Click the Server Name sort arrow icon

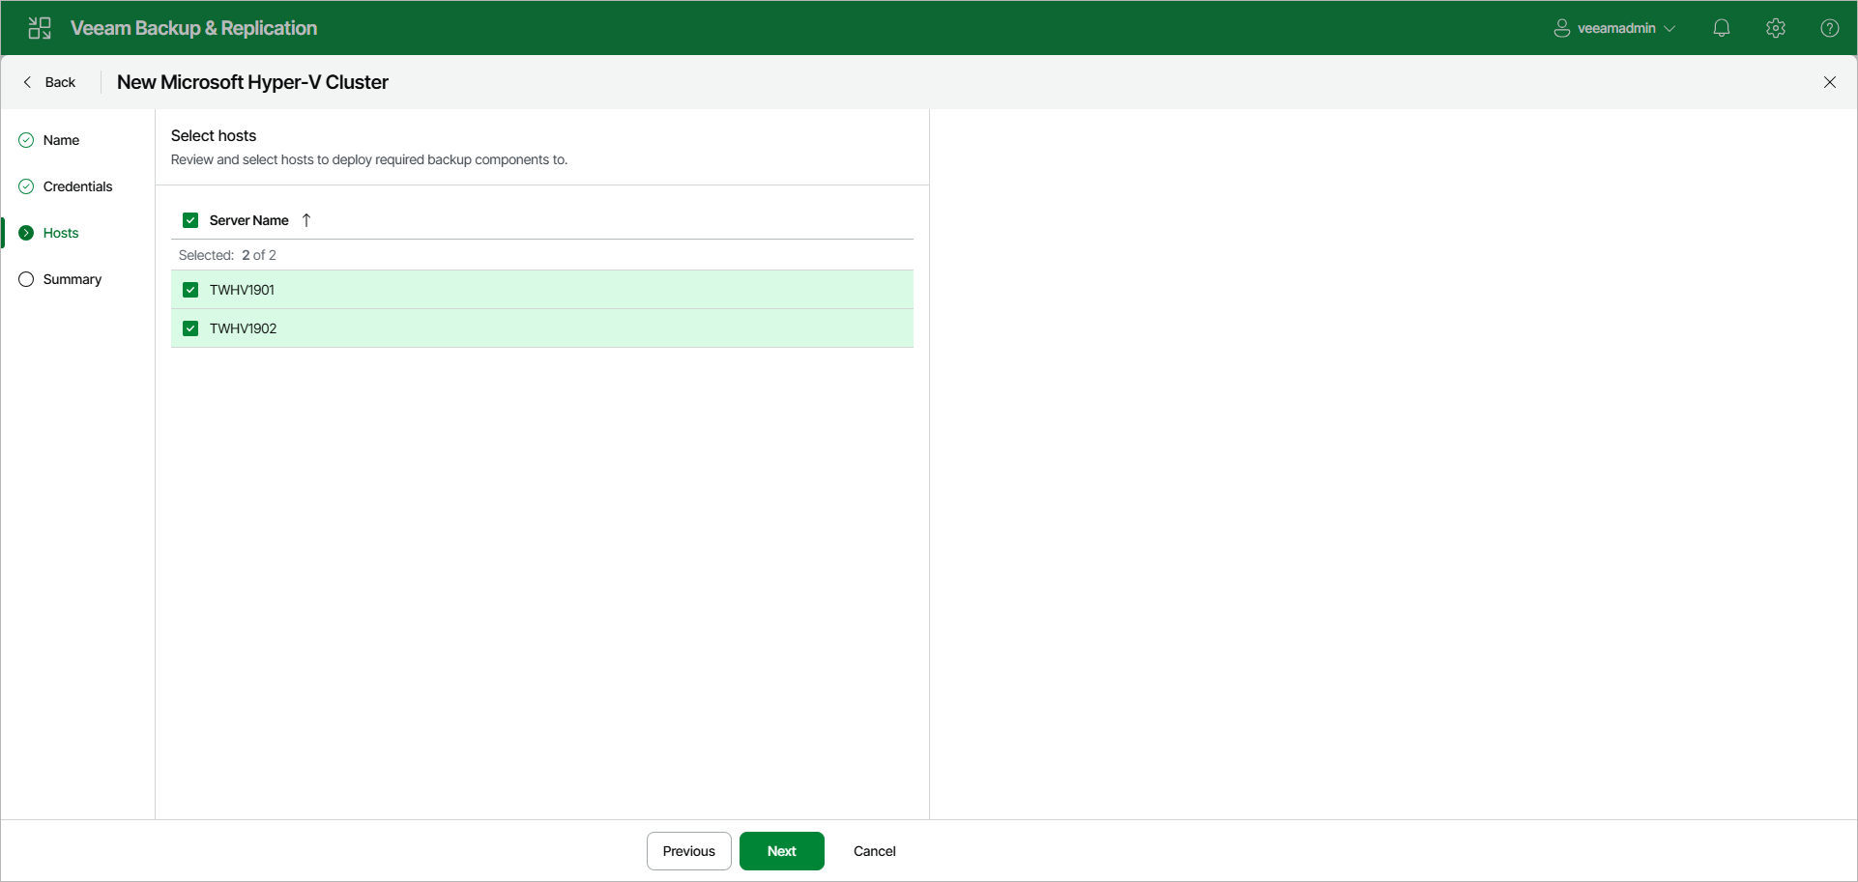pos(306,220)
